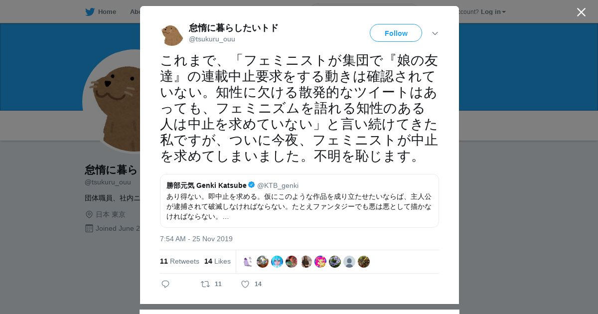Follow the @tsukuru_ouu account
Screen dimensions: 598x314
click(396, 33)
